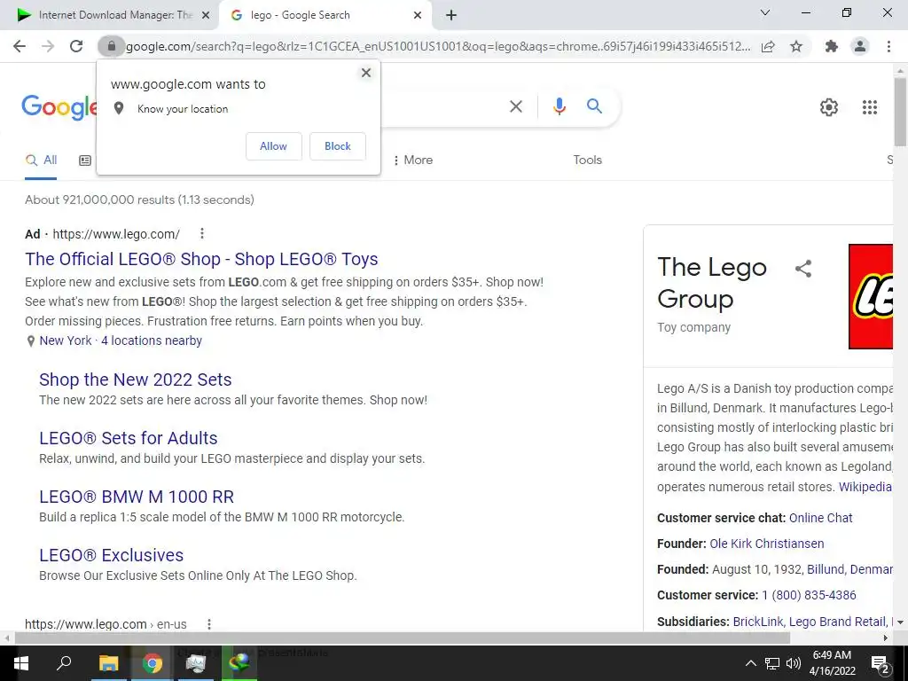The width and height of the screenshot is (908, 681).
Task: Open Chrome's three-dot menu
Action: pos(888,46)
